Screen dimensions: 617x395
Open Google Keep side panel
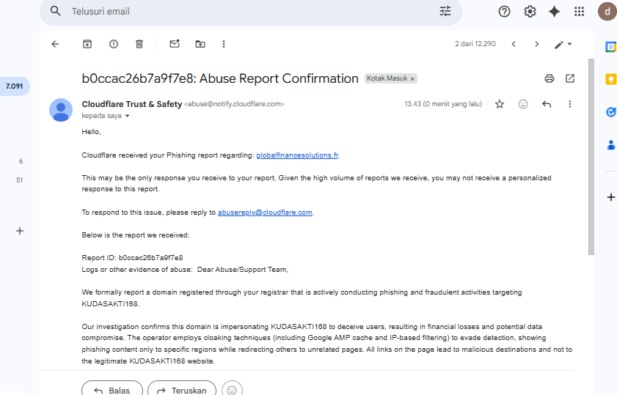click(x=610, y=79)
